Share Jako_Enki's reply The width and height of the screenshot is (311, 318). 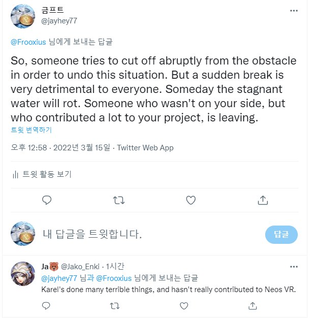[252, 306]
